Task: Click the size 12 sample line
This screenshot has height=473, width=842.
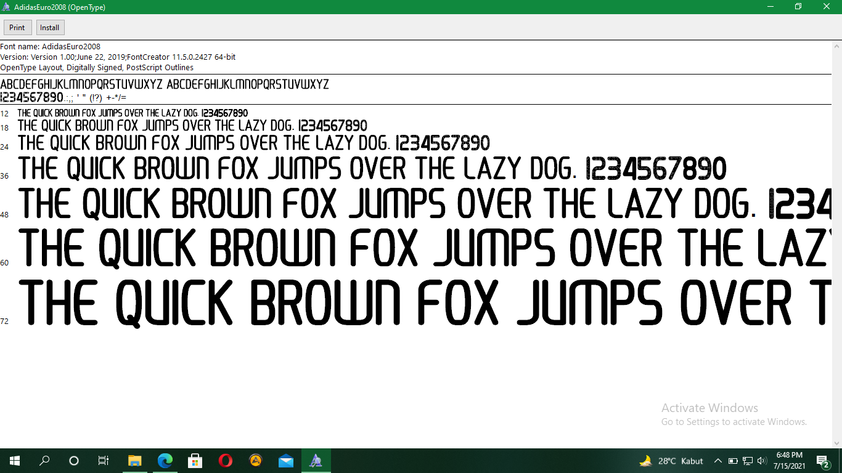Action: coord(133,113)
